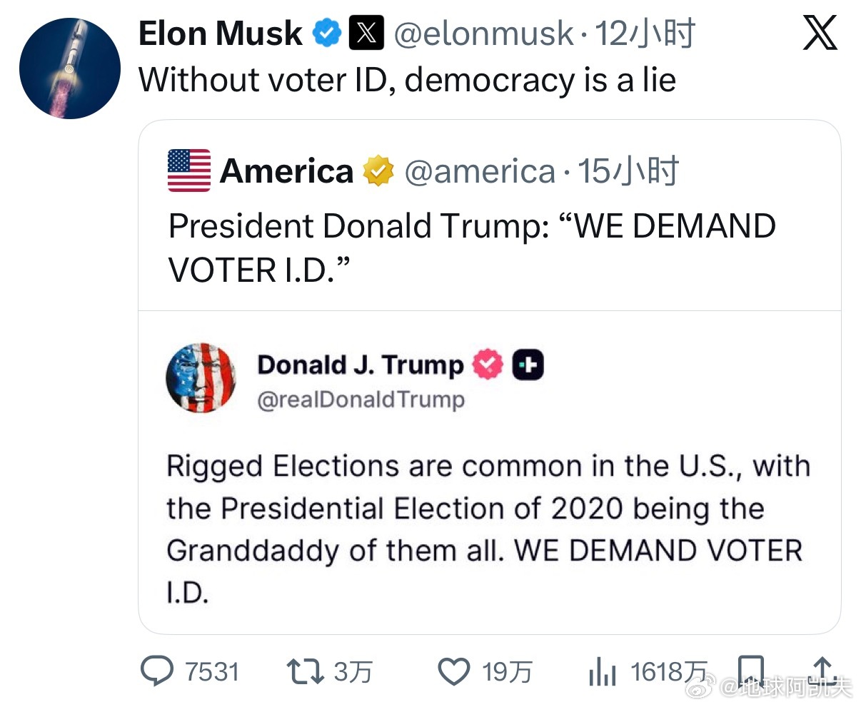
Task: Click the X logo in top right
Action: [x=820, y=34]
